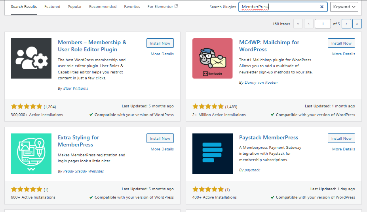
Task: Open Members – Membership & User Role Editor title
Action: (x=92, y=46)
